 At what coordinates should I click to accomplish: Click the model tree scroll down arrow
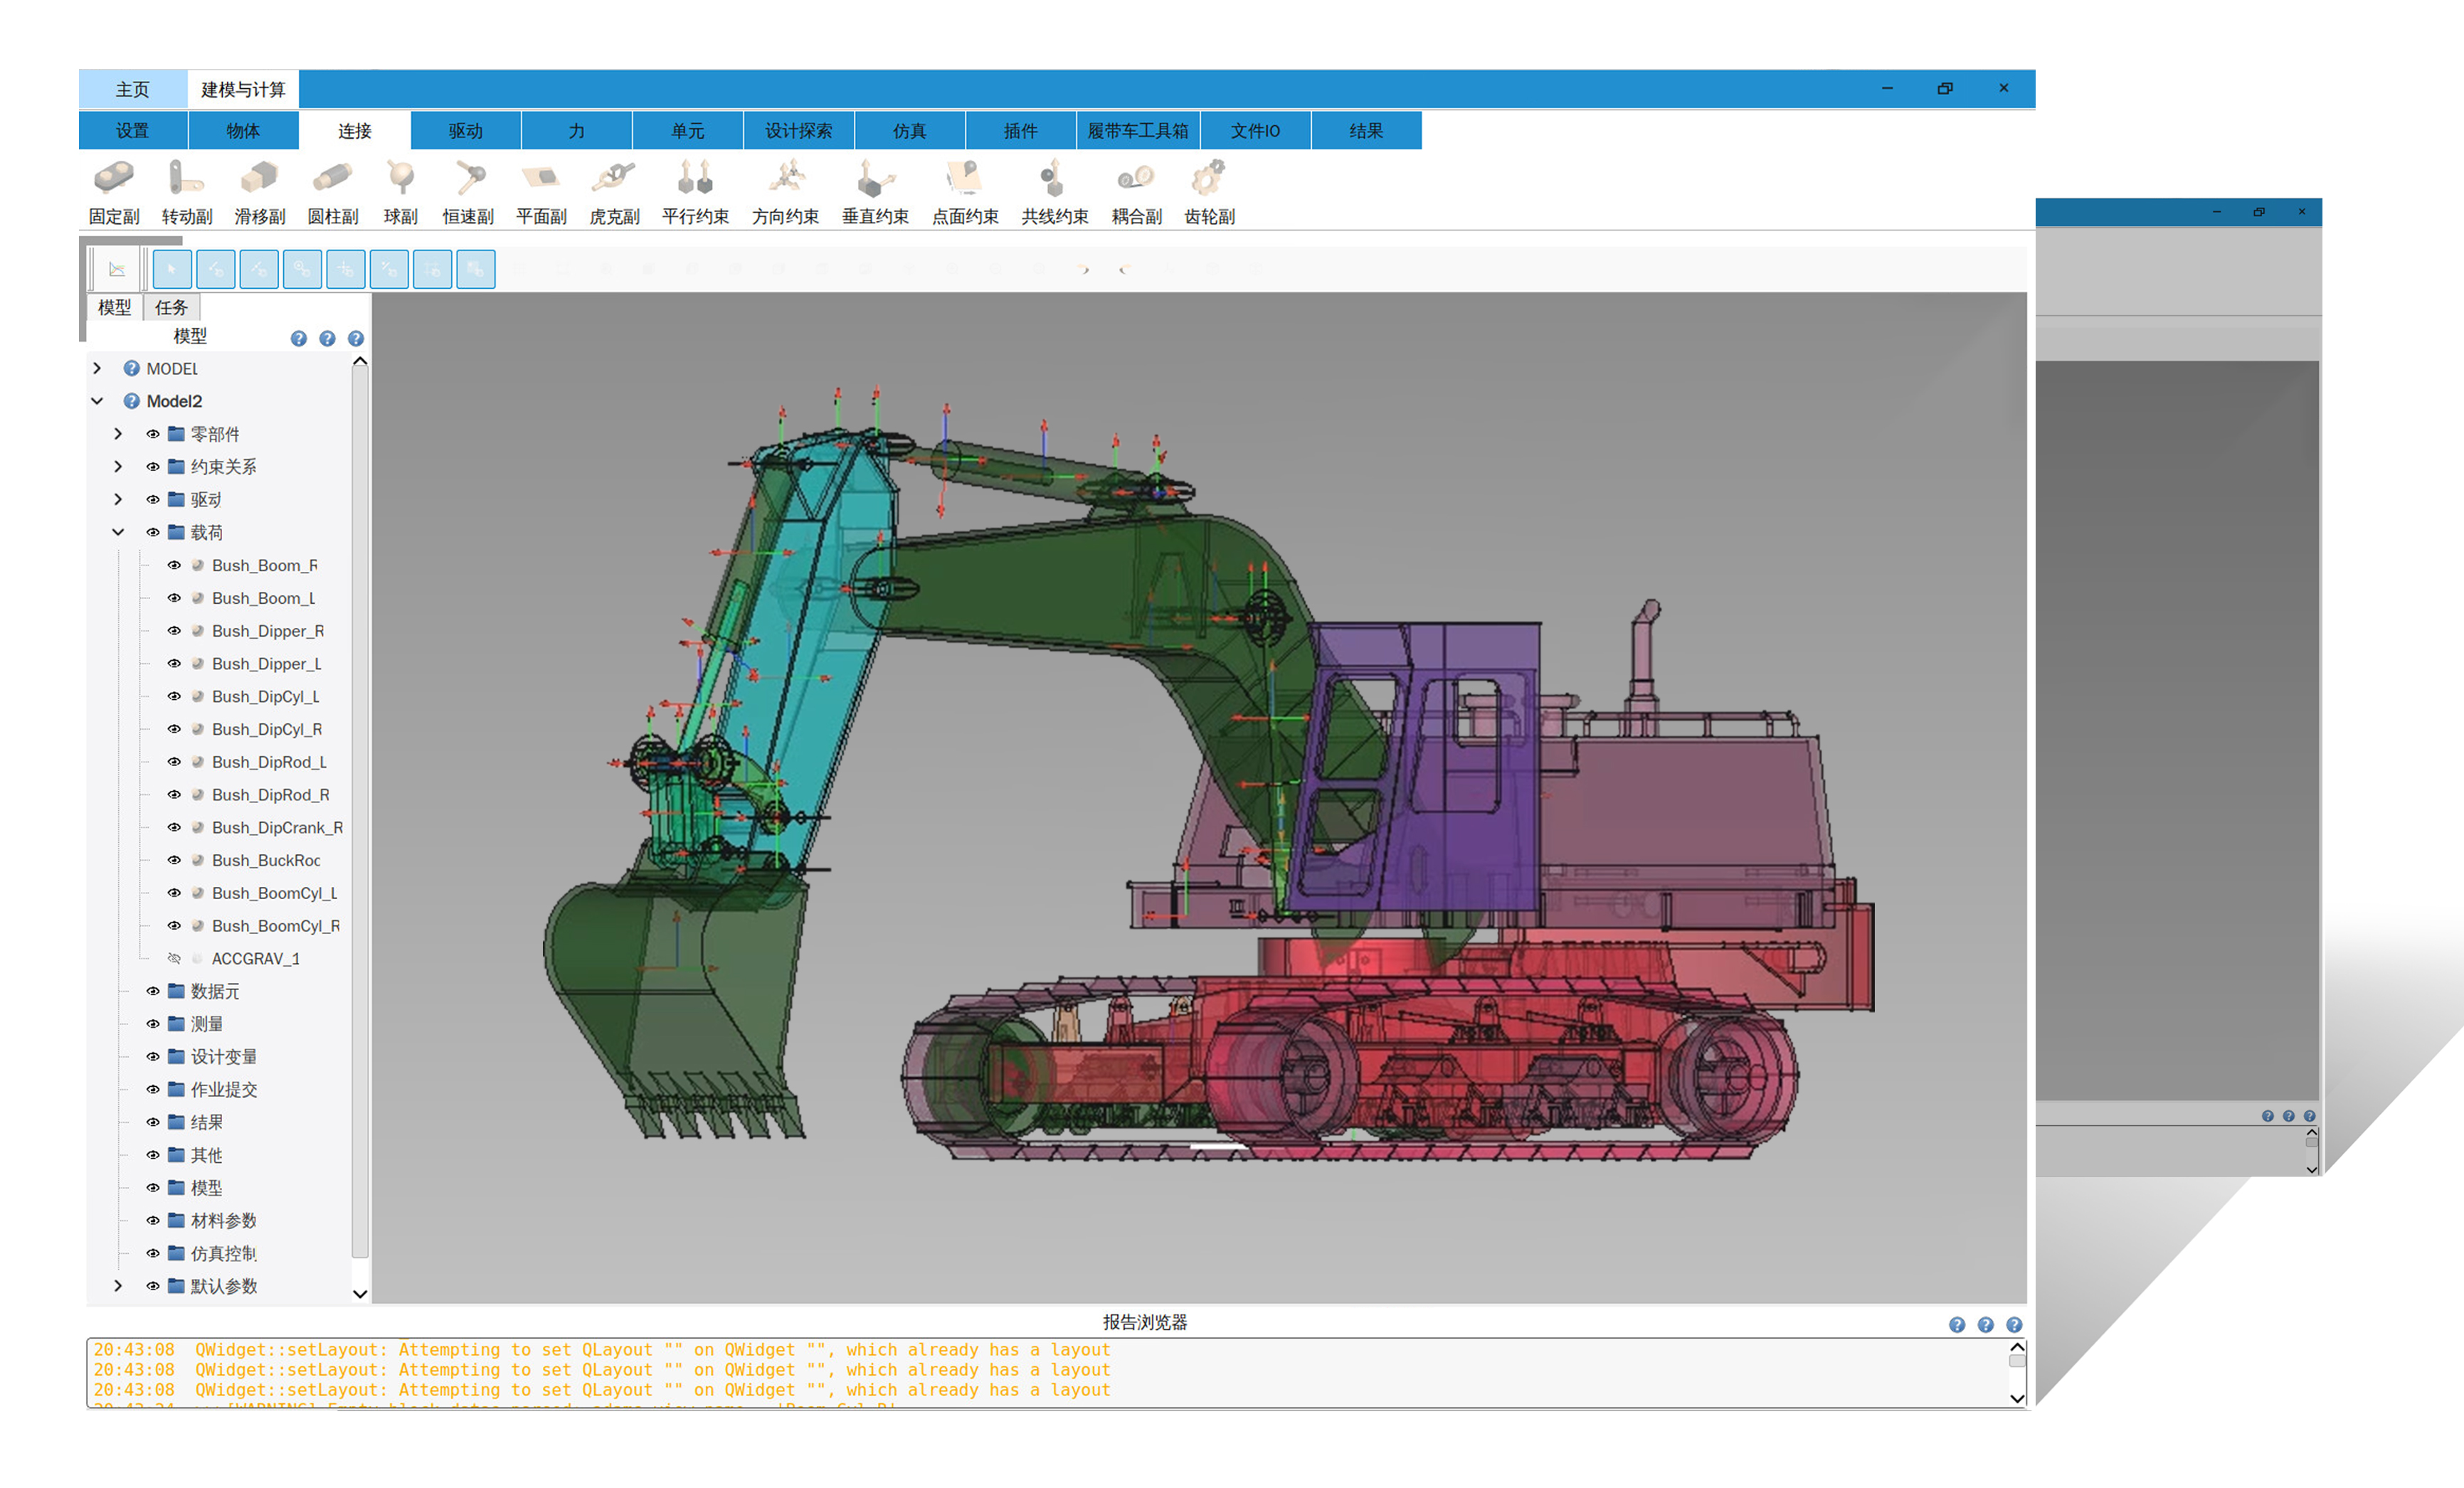coord(360,1293)
